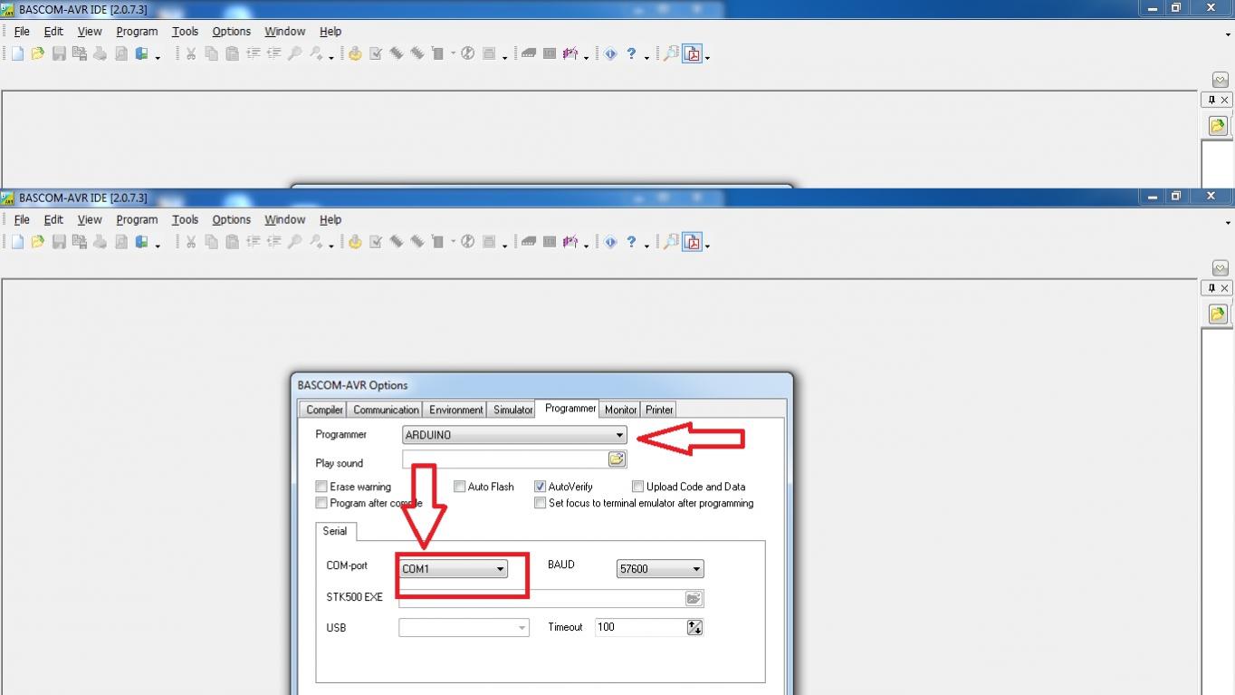Click the Timeout spinner arrows
Screen dimensions: 1235x695
694,627
